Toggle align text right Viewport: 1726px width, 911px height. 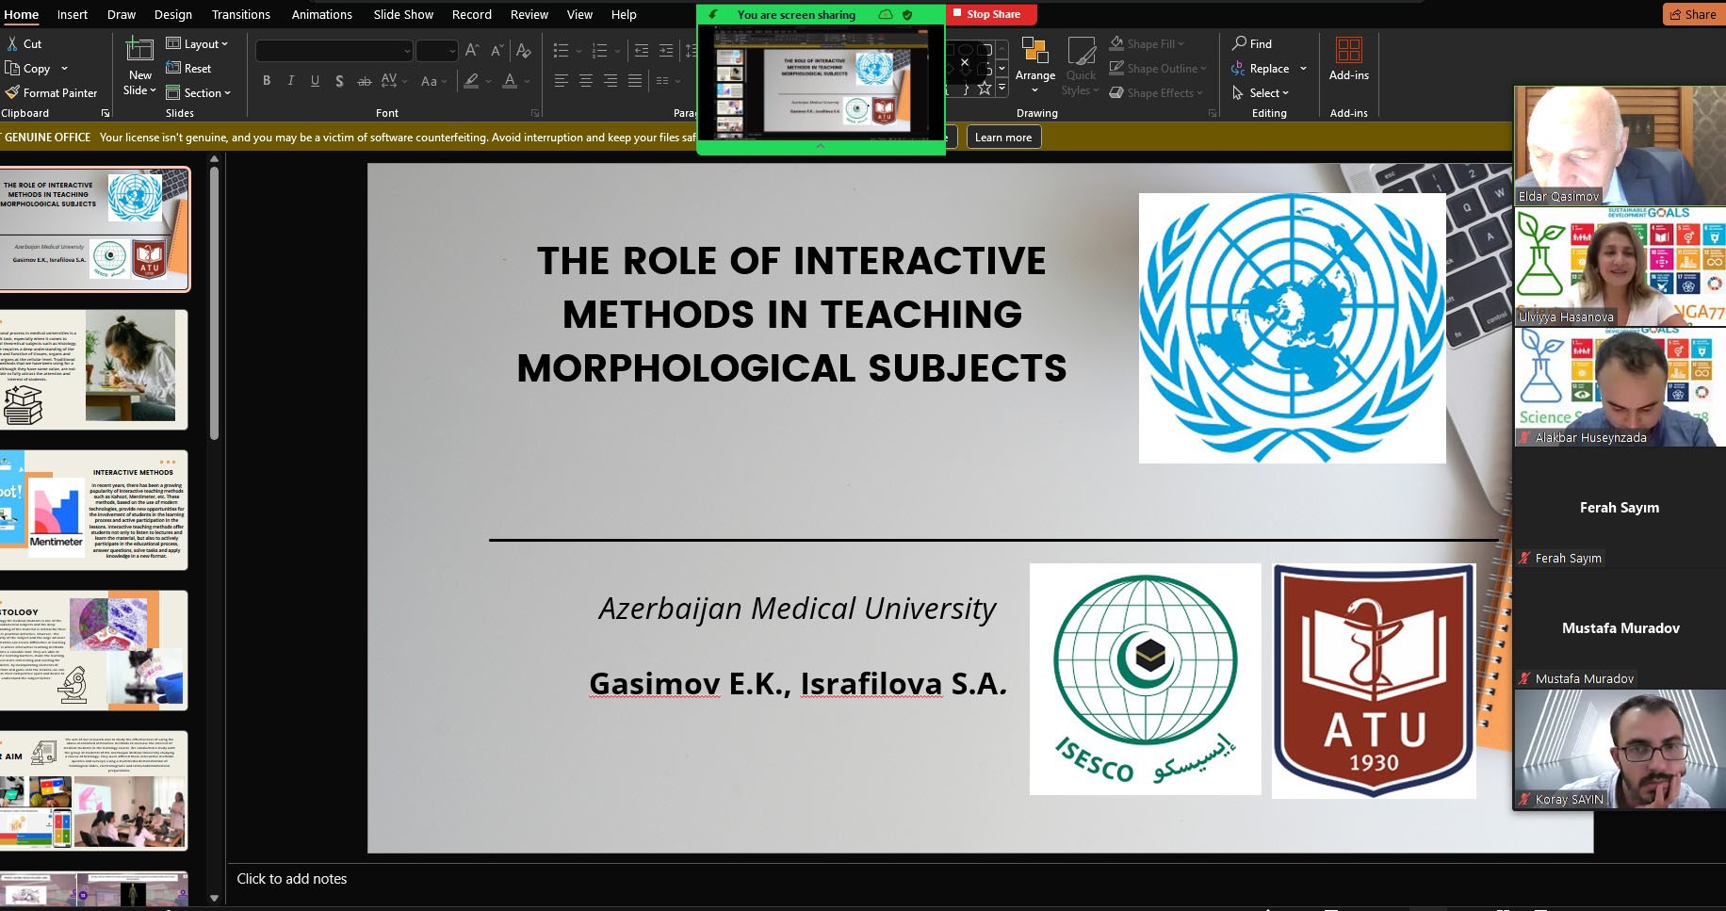tap(610, 81)
